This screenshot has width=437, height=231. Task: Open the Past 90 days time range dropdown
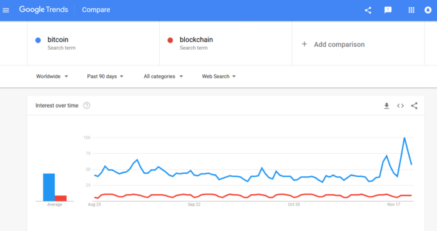(105, 77)
